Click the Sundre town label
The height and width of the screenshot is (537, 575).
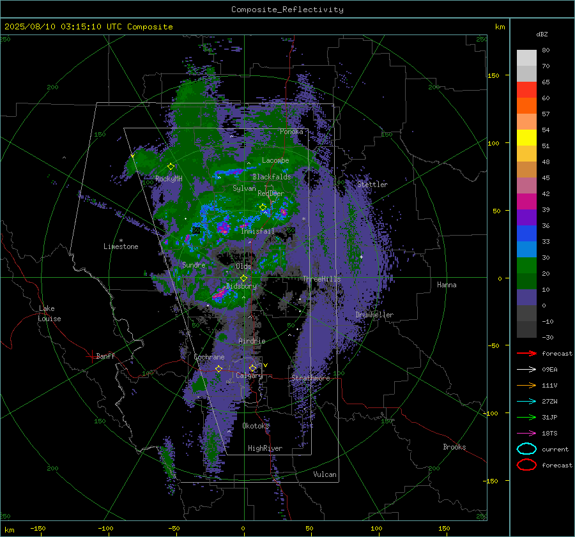(194, 264)
